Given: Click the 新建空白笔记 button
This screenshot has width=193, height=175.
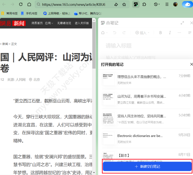Looking at the screenshot, I should pos(147,167).
